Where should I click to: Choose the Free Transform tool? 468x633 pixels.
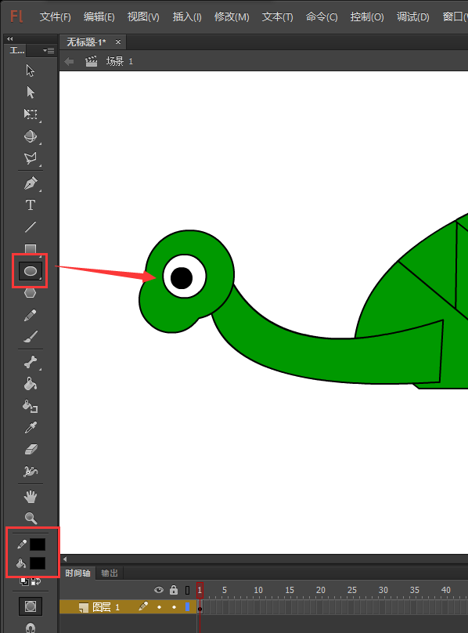(x=31, y=114)
